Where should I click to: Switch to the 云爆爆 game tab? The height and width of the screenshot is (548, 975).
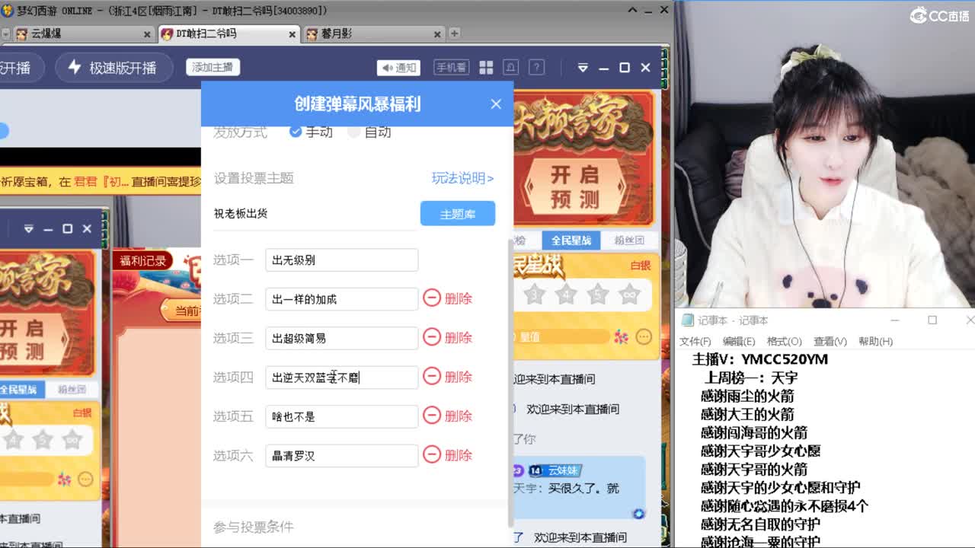(82, 34)
